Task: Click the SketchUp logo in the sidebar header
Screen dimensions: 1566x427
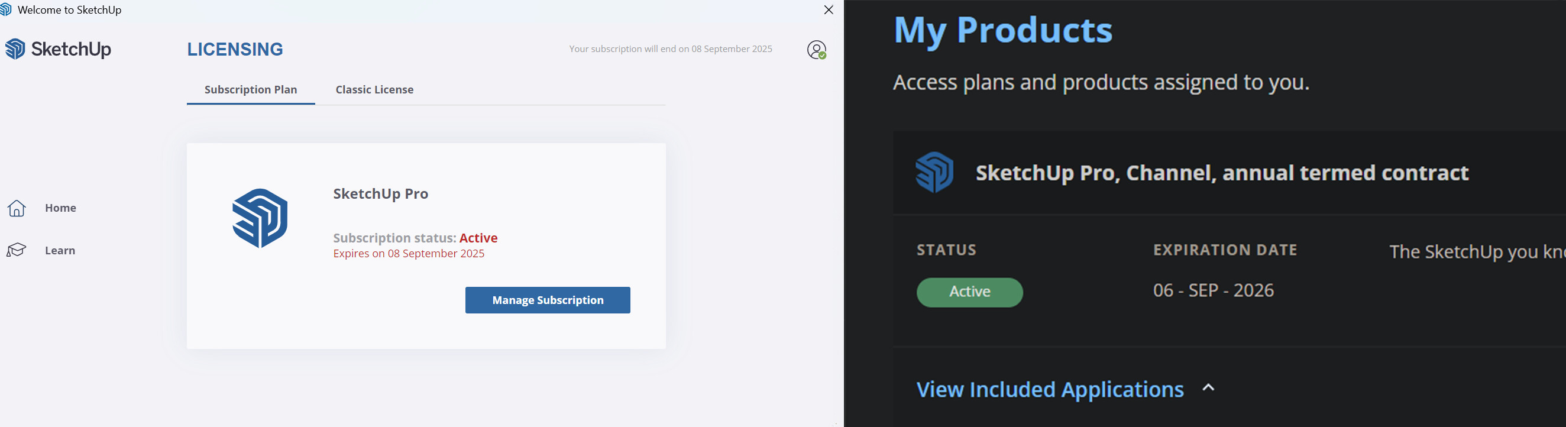Action: coord(59,48)
